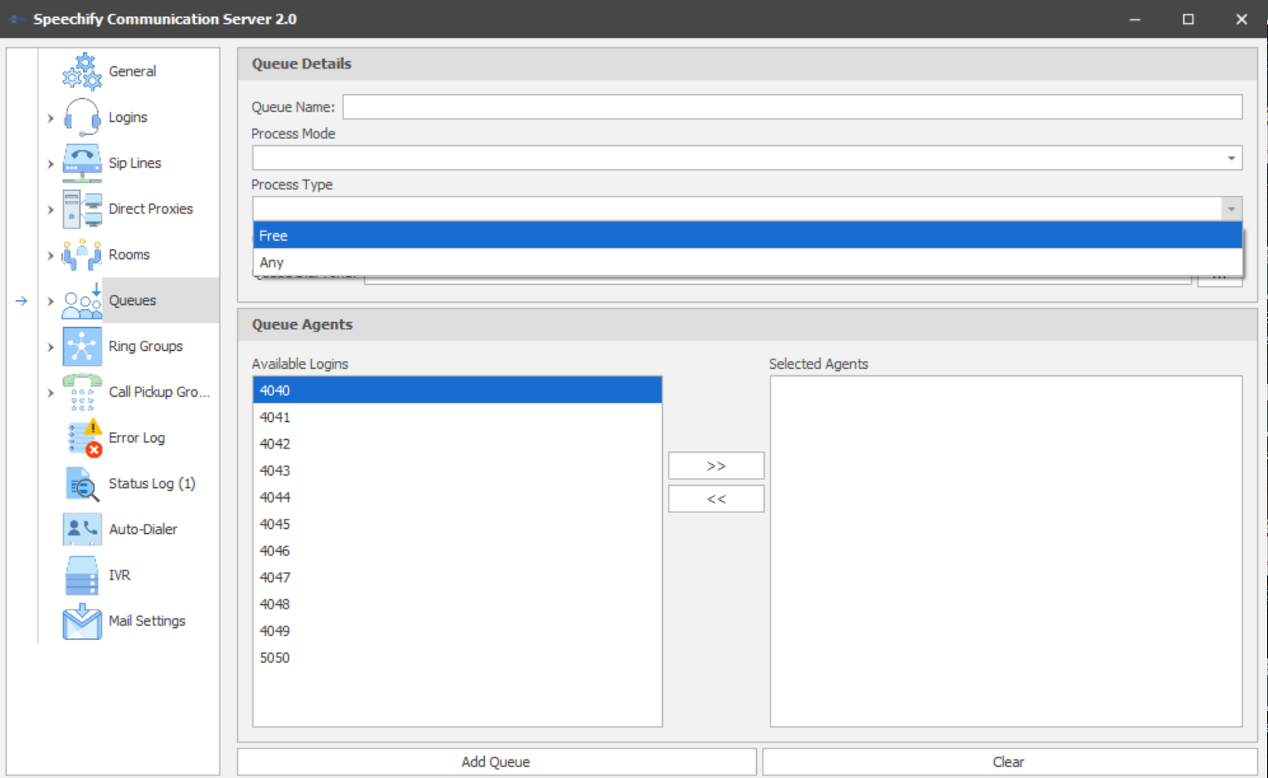1268x778 pixels.
Task: Click the Mail Settings envelope icon
Action: pyautogui.click(x=82, y=620)
